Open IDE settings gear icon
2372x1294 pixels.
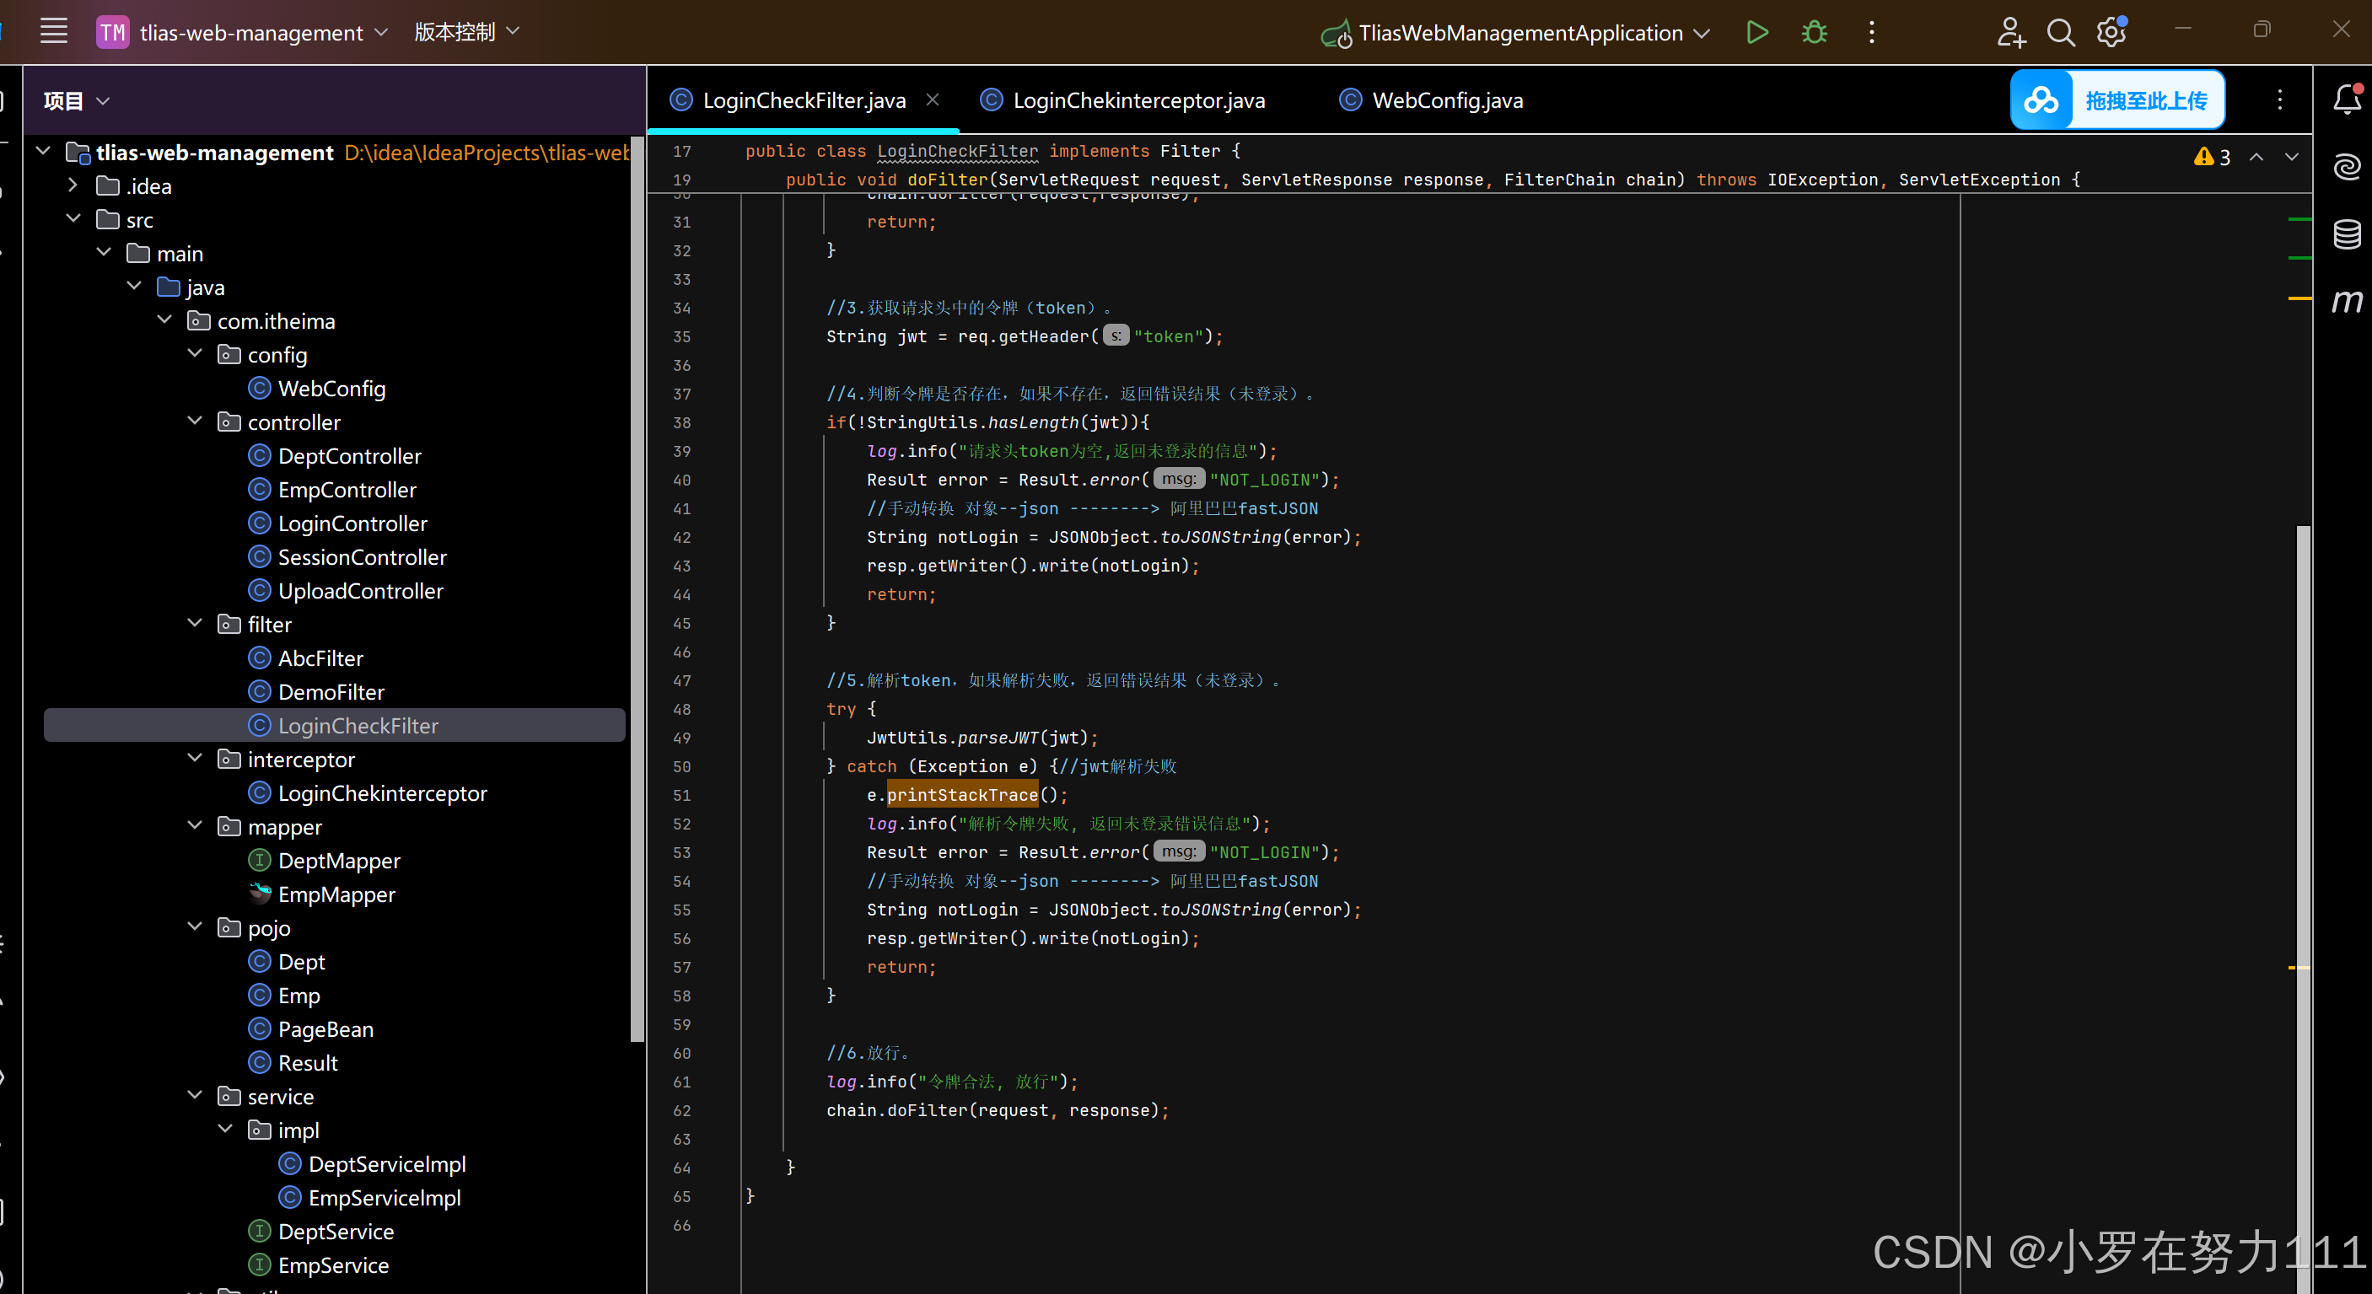tap(2111, 33)
